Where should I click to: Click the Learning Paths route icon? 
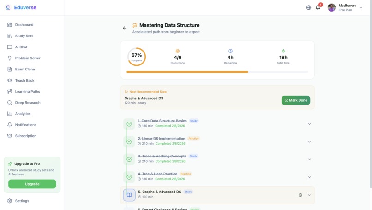click(10, 91)
